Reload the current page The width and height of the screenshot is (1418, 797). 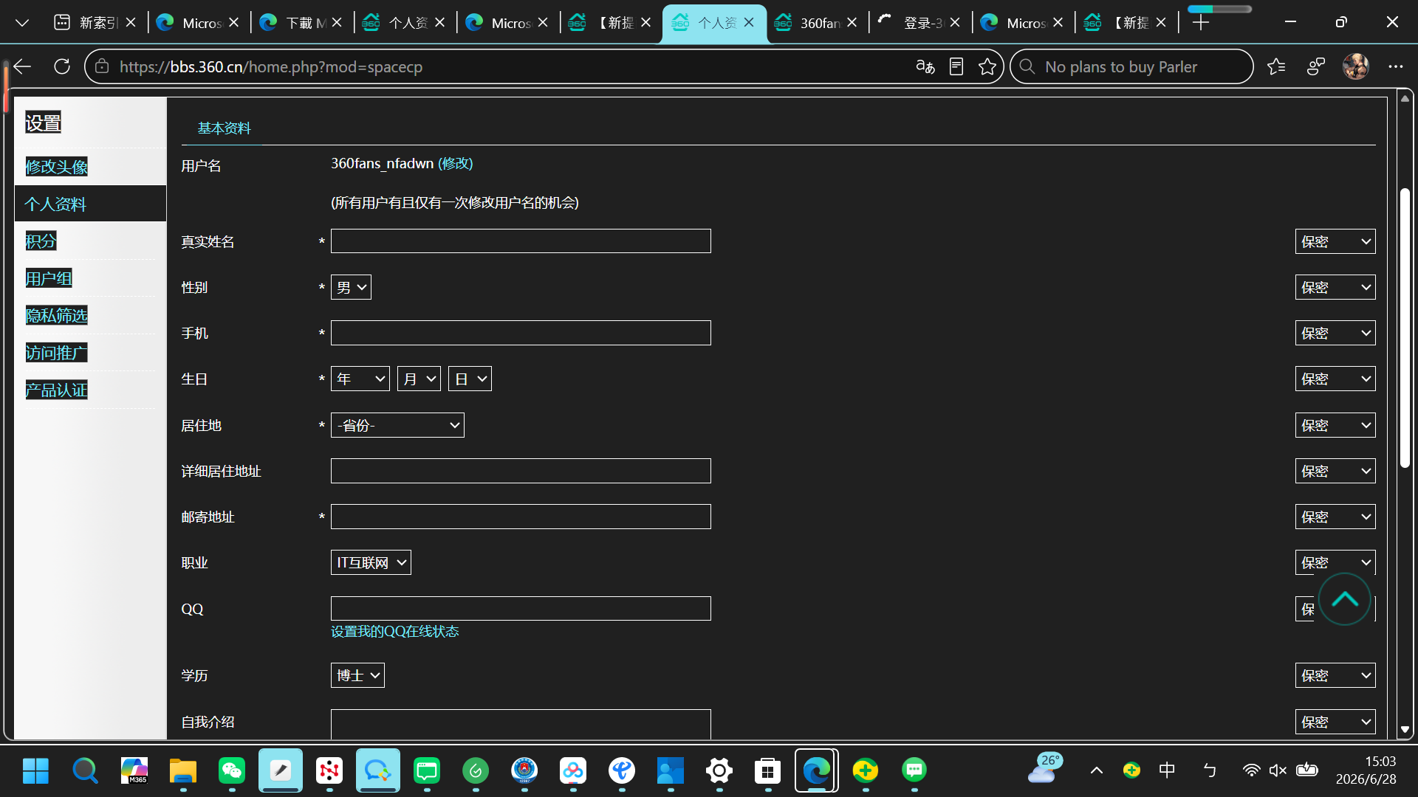(x=62, y=66)
